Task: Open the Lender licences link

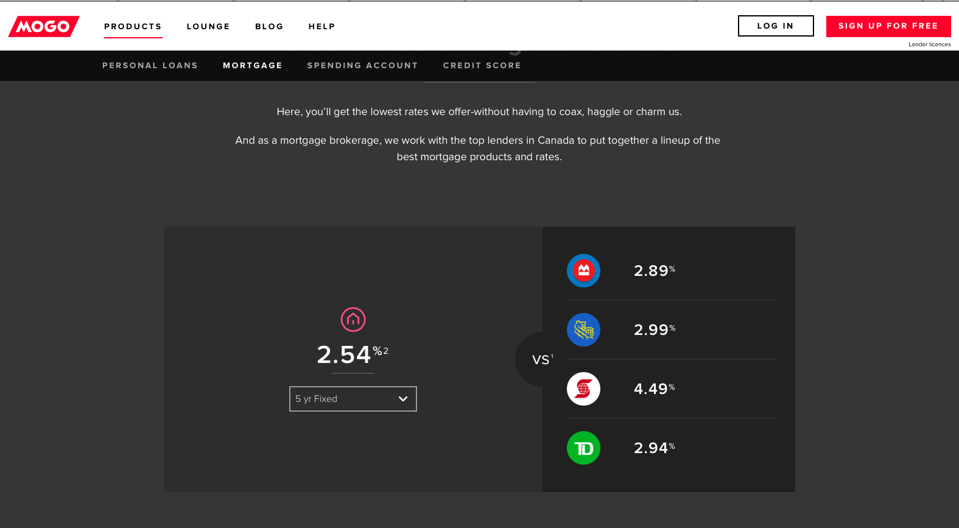Action: click(929, 44)
